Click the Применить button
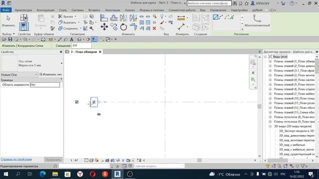 [x=53, y=160]
